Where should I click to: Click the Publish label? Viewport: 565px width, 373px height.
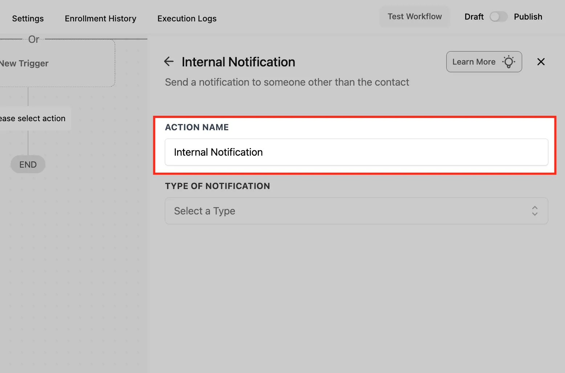(x=528, y=17)
